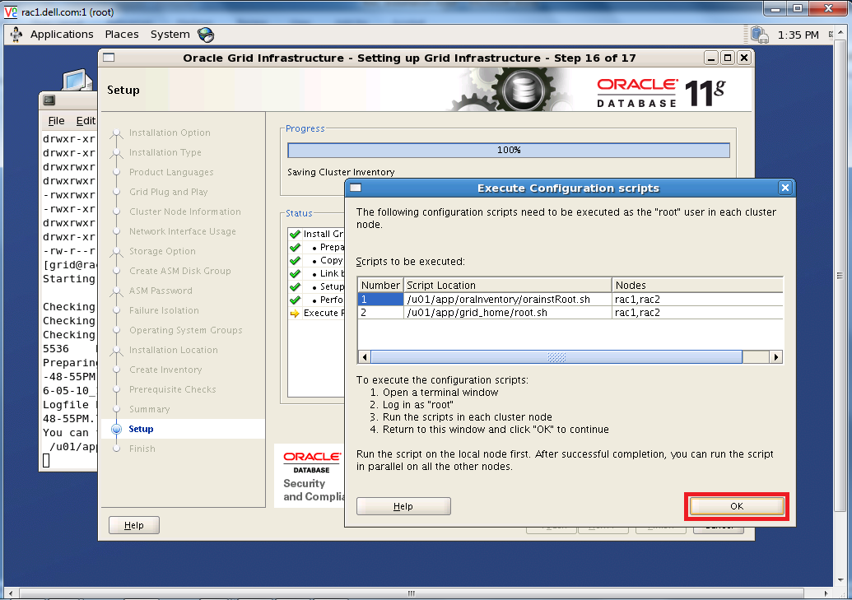Image resolution: width=852 pixels, height=600 pixels.
Task: Click VNC viewer horizontal scrollbar
Action: [x=412, y=593]
